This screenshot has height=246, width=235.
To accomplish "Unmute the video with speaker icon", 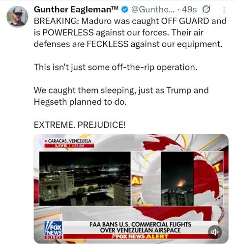I will [x=215, y=232].
